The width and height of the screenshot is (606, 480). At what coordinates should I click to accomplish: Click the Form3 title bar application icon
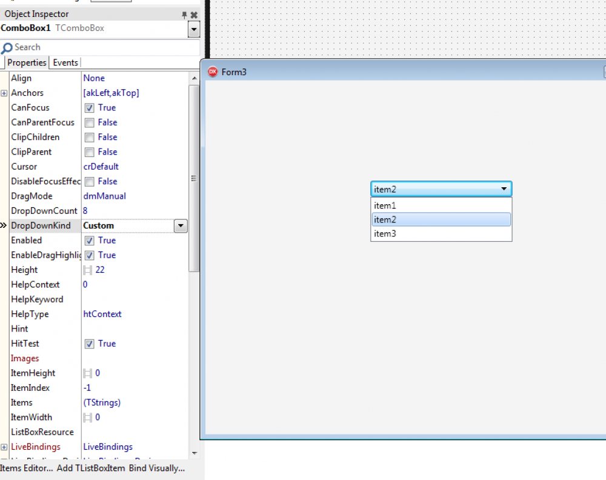click(213, 72)
